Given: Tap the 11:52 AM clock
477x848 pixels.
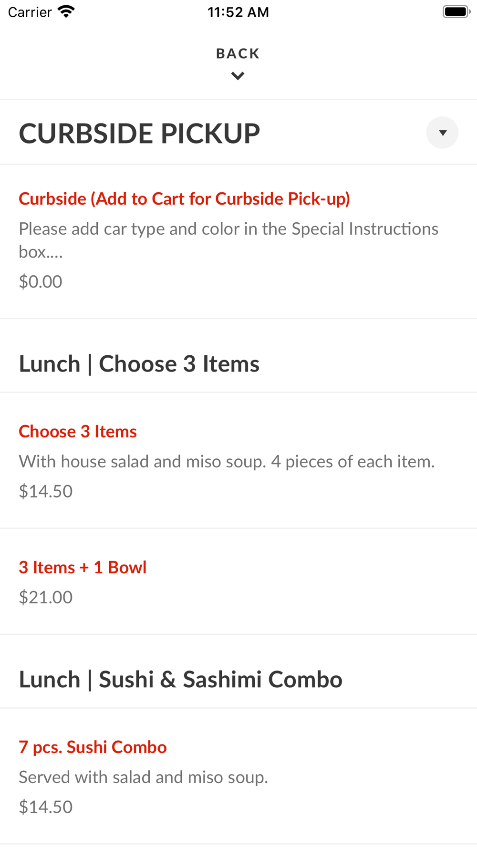Looking at the screenshot, I should [238, 12].
